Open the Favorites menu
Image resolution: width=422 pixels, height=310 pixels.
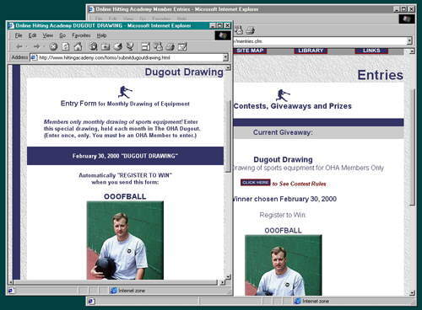tap(81, 35)
